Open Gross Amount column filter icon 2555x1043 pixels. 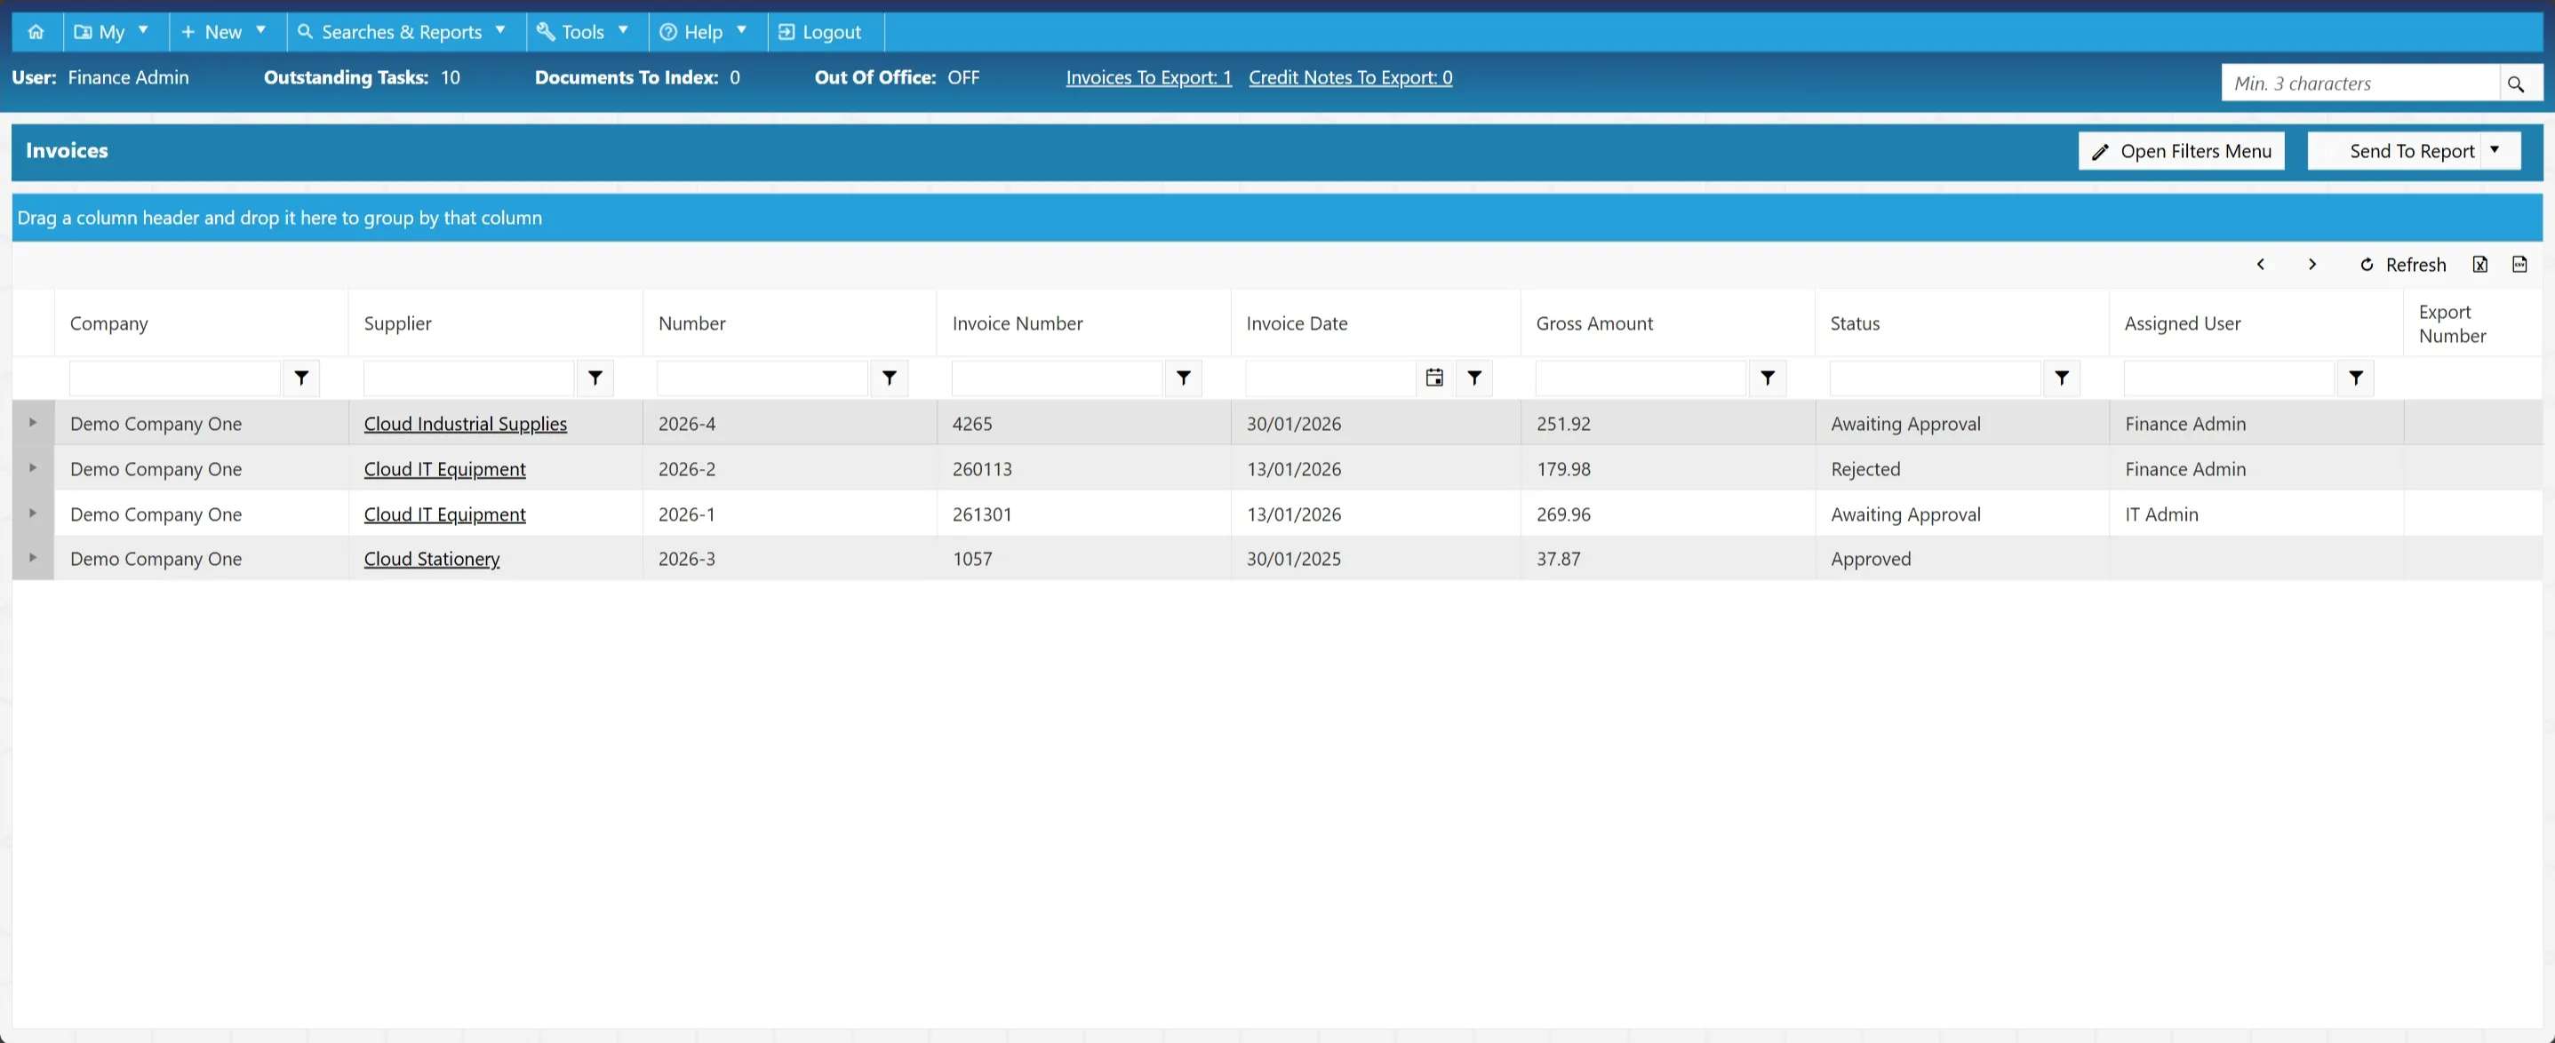(1768, 378)
